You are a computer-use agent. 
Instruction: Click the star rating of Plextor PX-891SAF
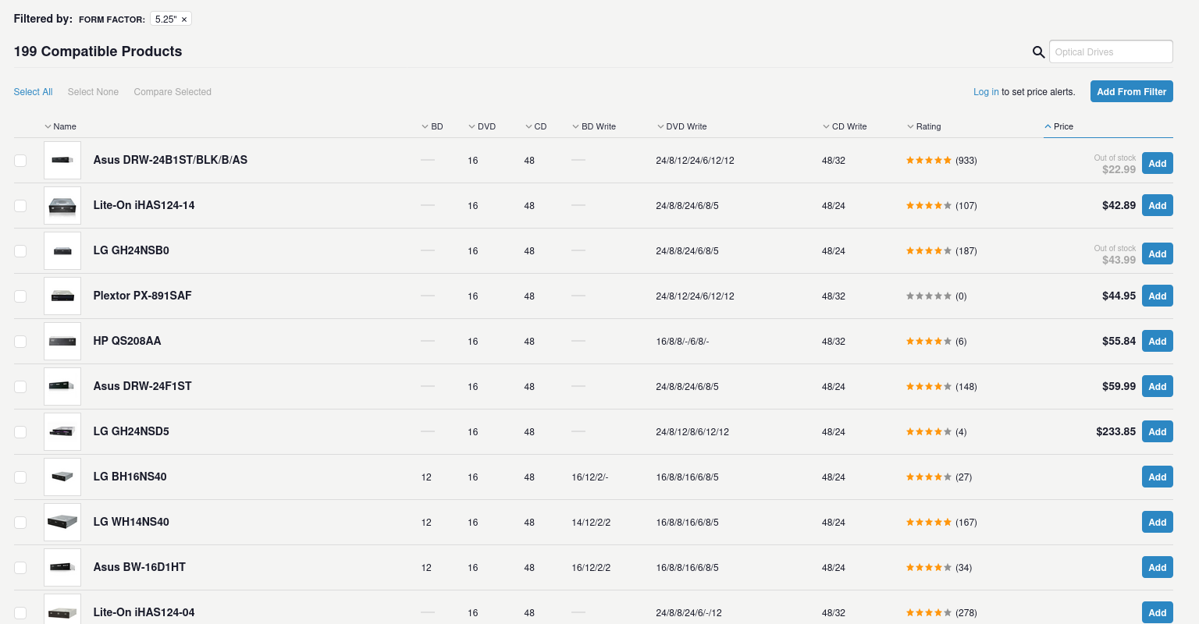coord(929,296)
